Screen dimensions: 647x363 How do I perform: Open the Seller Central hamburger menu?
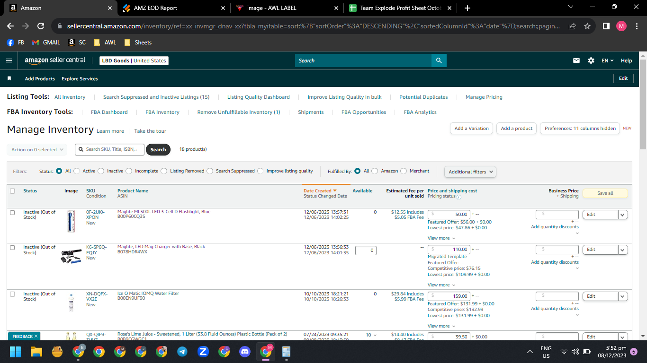[x=9, y=60]
